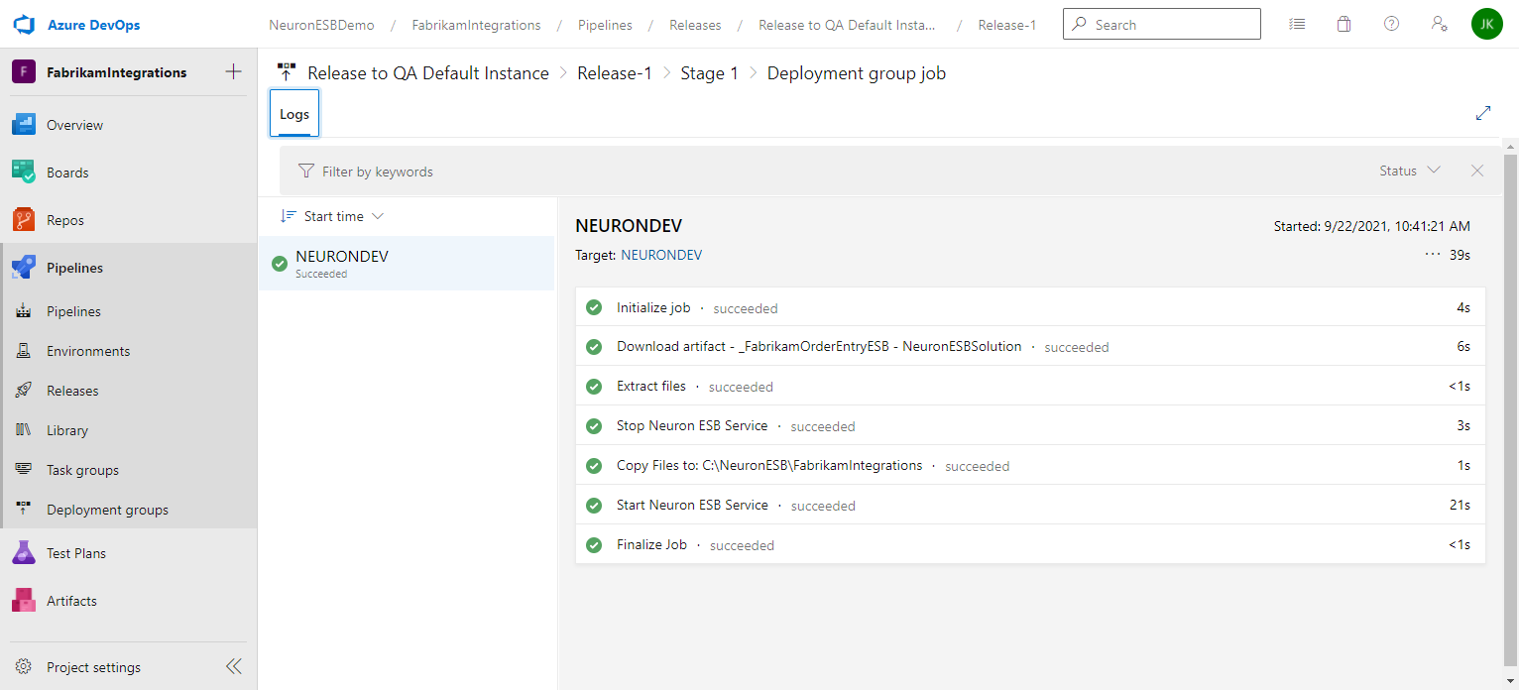The width and height of the screenshot is (1519, 690).
Task: Click the Test Plans flask icon
Action: pyautogui.click(x=24, y=553)
